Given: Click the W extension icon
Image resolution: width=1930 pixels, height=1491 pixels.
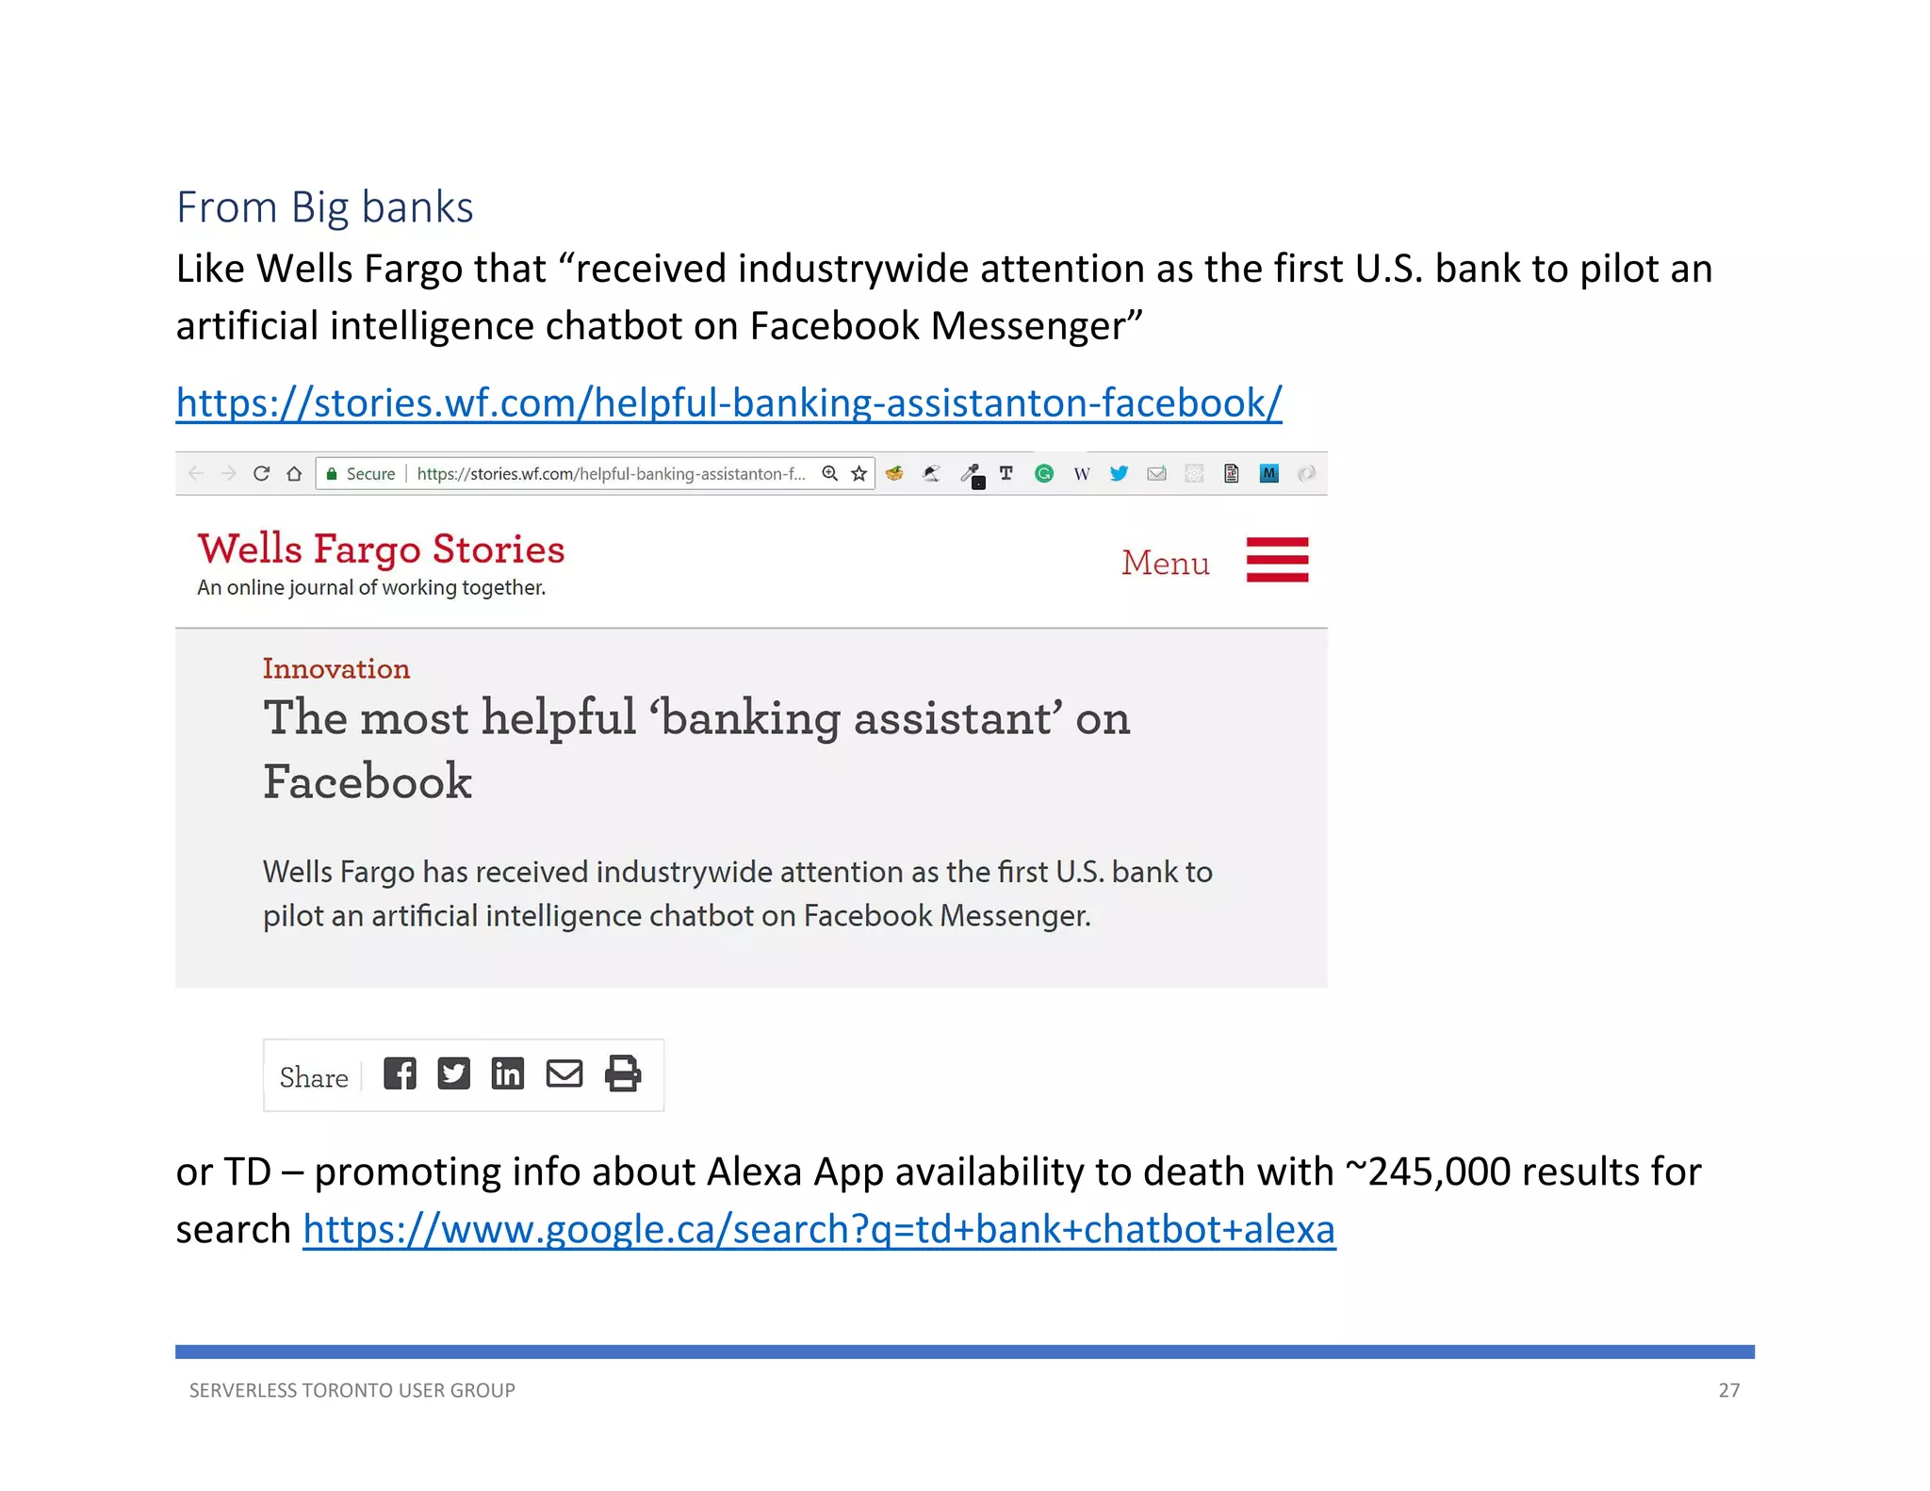Looking at the screenshot, I should (x=1082, y=474).
